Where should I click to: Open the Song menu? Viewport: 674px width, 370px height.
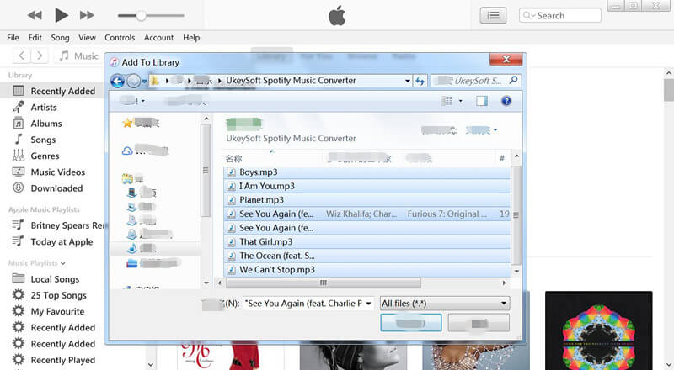tap(60, 38)
